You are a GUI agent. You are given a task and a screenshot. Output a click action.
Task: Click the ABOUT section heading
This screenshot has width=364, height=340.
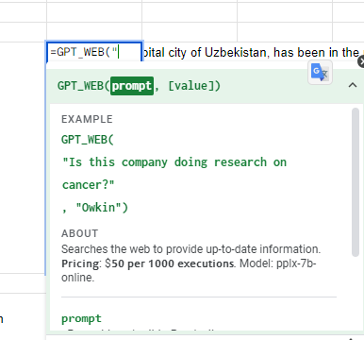[80, 233]
